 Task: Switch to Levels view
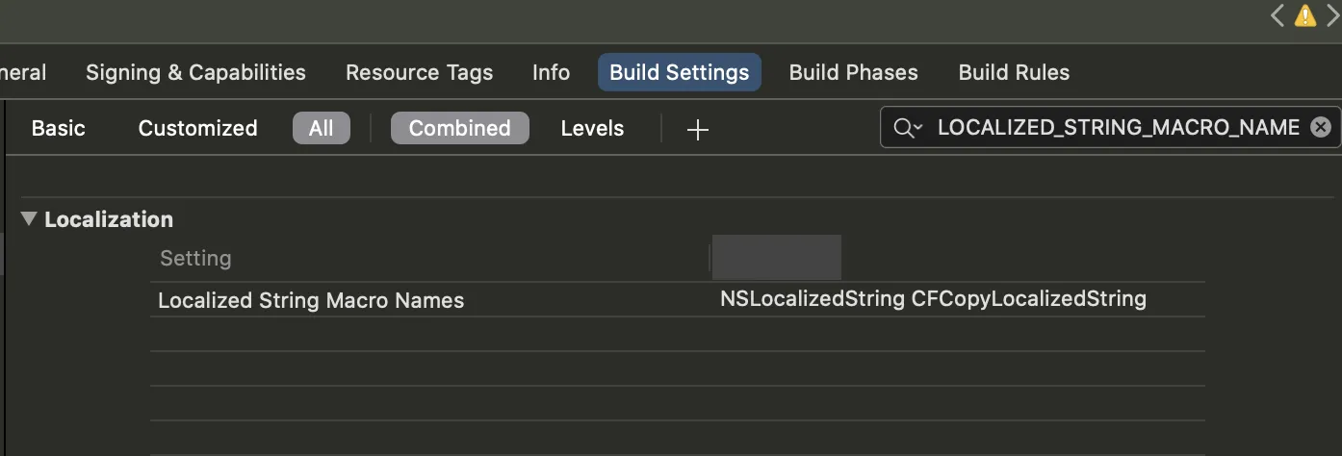[592, 128]
